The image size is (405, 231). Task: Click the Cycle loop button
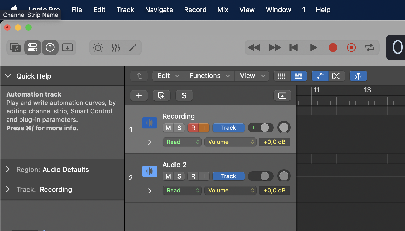point(369,47)
